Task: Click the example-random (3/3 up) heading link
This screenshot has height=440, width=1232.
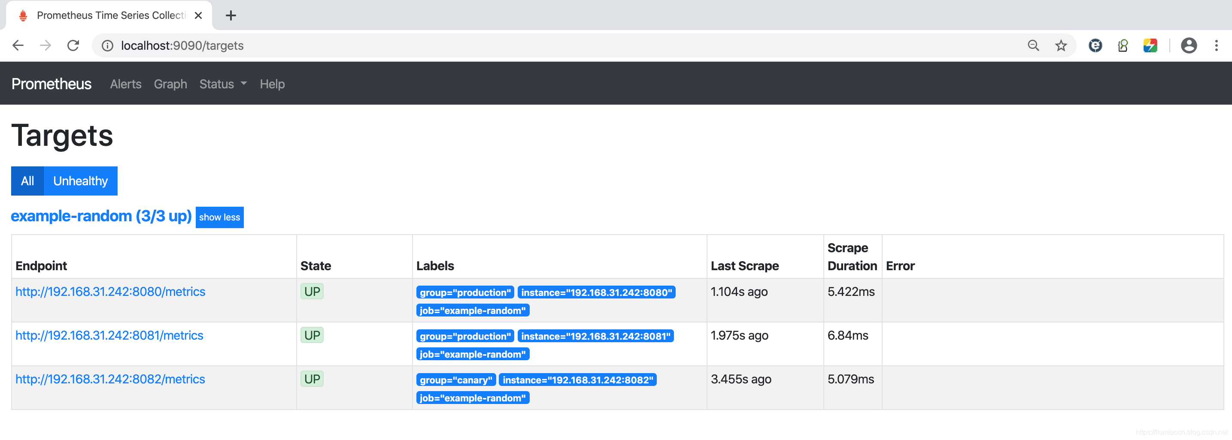Action: pos(101,216)
